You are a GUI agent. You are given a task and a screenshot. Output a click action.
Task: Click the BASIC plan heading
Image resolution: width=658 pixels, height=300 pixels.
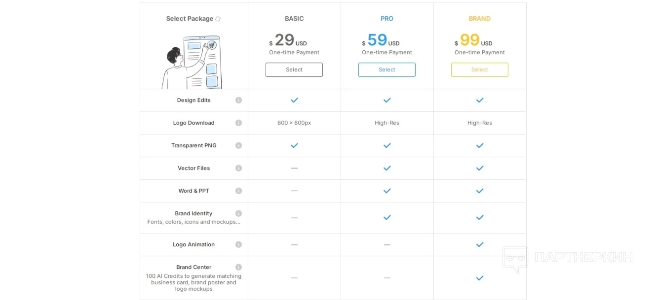294,19
